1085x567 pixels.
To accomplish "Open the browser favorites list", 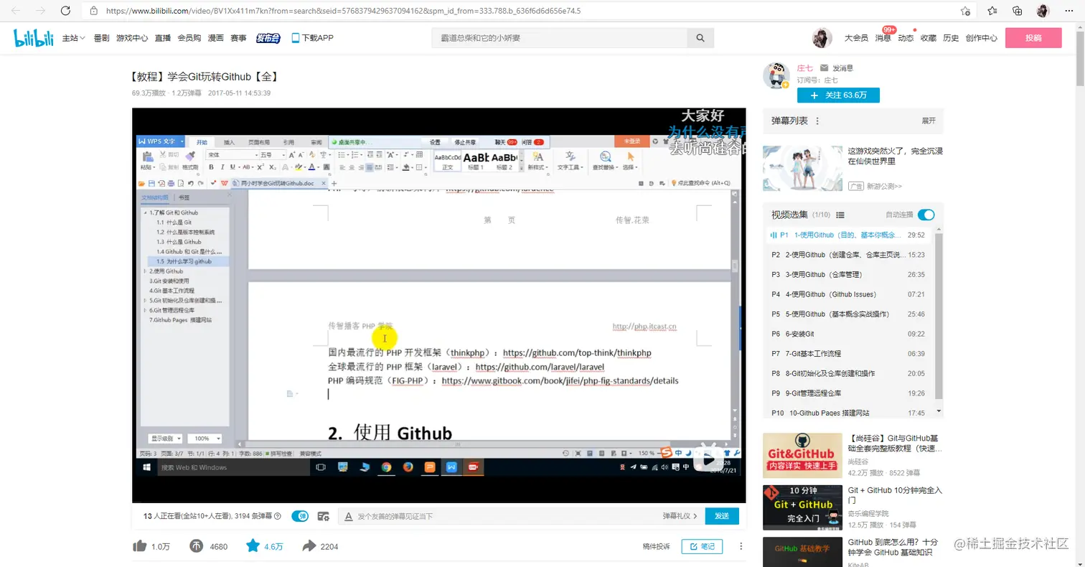I will pyautogui.click(x=992, y=11).
